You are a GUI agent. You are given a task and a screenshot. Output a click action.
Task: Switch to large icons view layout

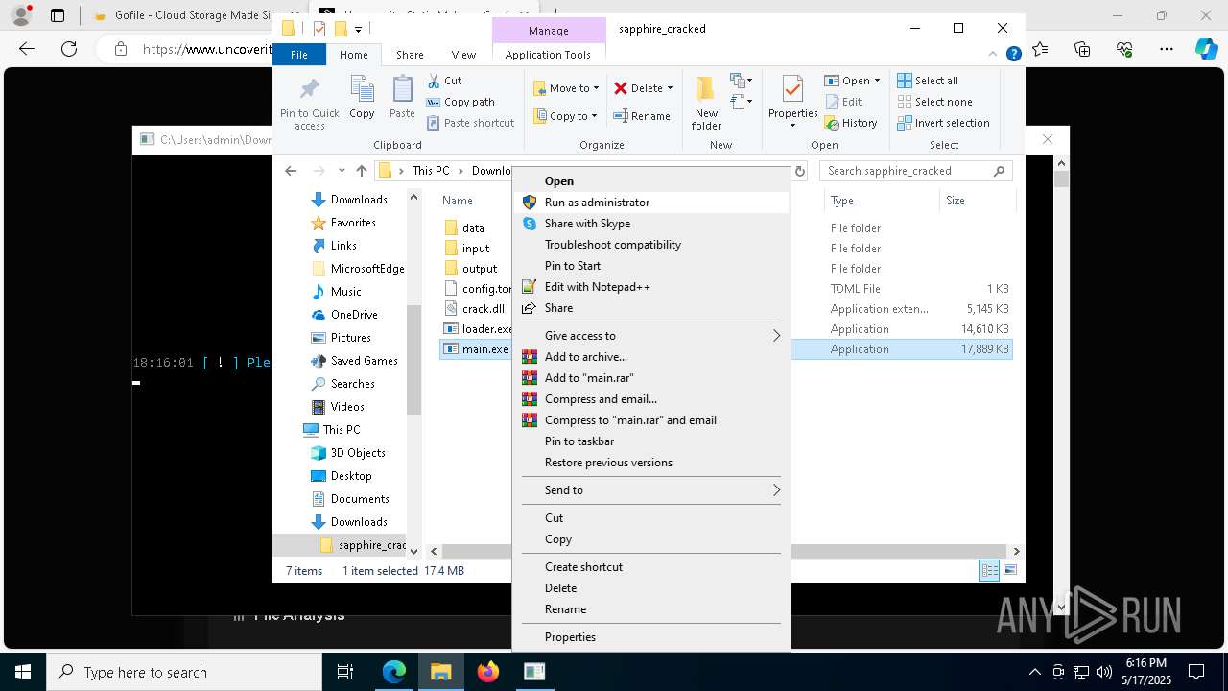point(1009,571)
